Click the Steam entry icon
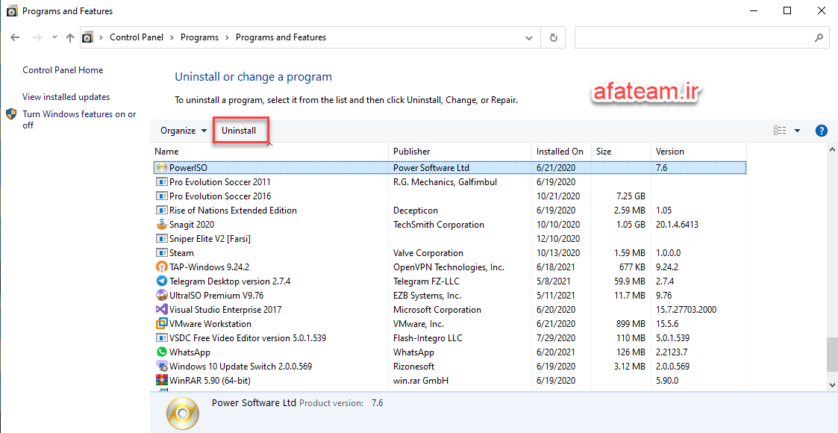838x433 pixels. (161, 253)
